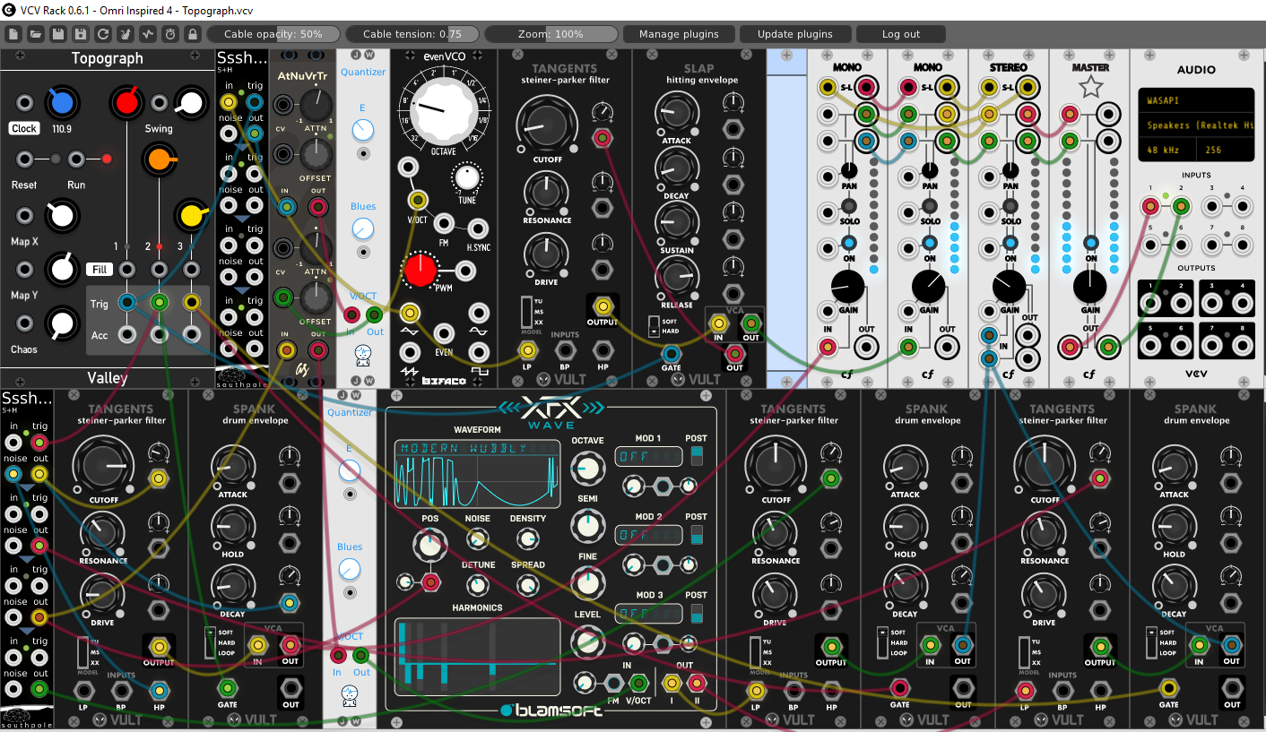Open the MOD 1 source display on XFX Wave
This screenshot has width=1266, height=732.
click(648, 457)
